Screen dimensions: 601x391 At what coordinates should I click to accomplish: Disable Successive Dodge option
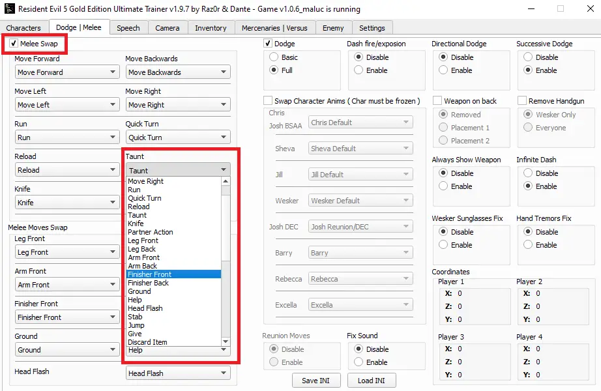528,57
